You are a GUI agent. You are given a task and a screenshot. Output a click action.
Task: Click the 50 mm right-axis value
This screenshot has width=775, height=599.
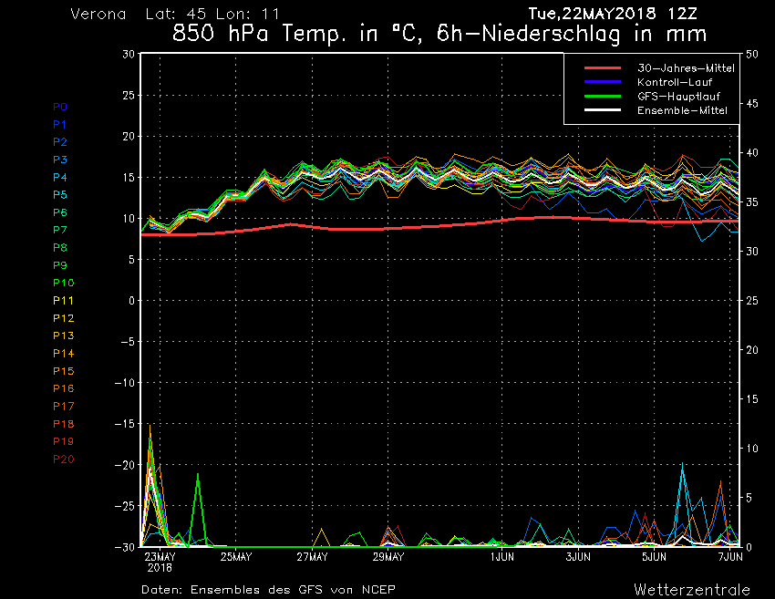pyautogui.click(x=752, y=55)
